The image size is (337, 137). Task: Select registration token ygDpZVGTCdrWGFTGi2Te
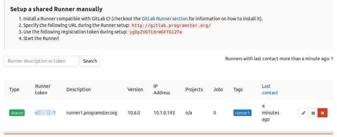pos(156,32)
